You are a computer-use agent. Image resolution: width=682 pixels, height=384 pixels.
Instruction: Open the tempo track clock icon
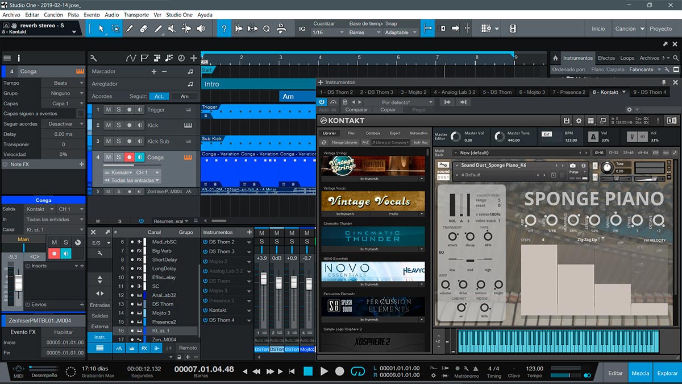pos(181,58)
